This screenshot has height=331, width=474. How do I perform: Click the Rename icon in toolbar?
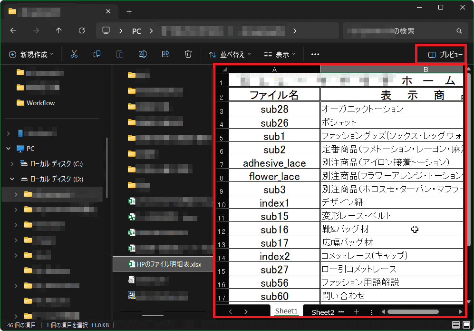(142, 54)
